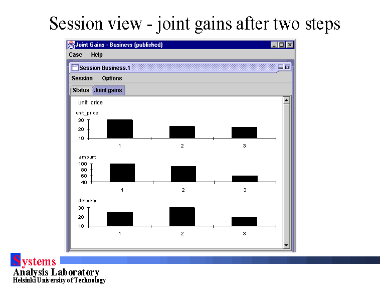Image resolution: width=385 pixels, height=289 pixels.
Task: Close the Joint Gains window
Action: [x=289, y=45]
